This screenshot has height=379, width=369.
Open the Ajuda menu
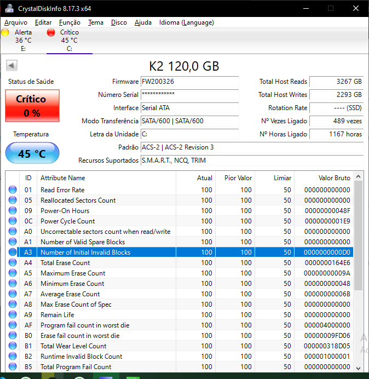pyautogui.click(x=143, y=22)
